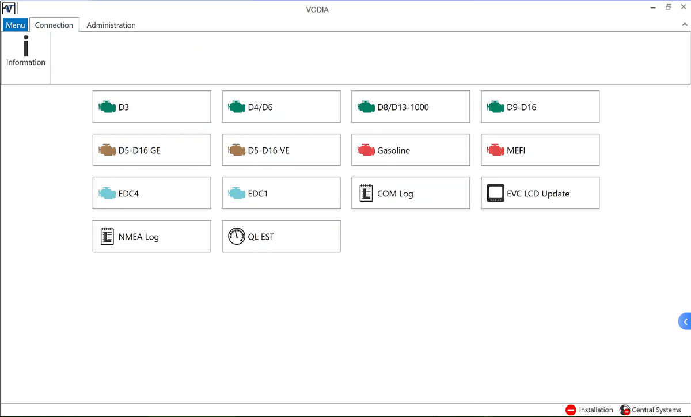This screenshot has width=691, height=417.
Task: Expand the blue side panel arrow
Action: (x=685, y=321)
